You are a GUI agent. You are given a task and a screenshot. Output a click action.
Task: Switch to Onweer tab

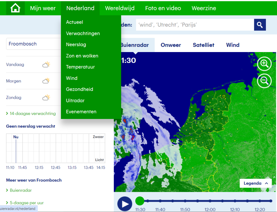pos(171,45)
